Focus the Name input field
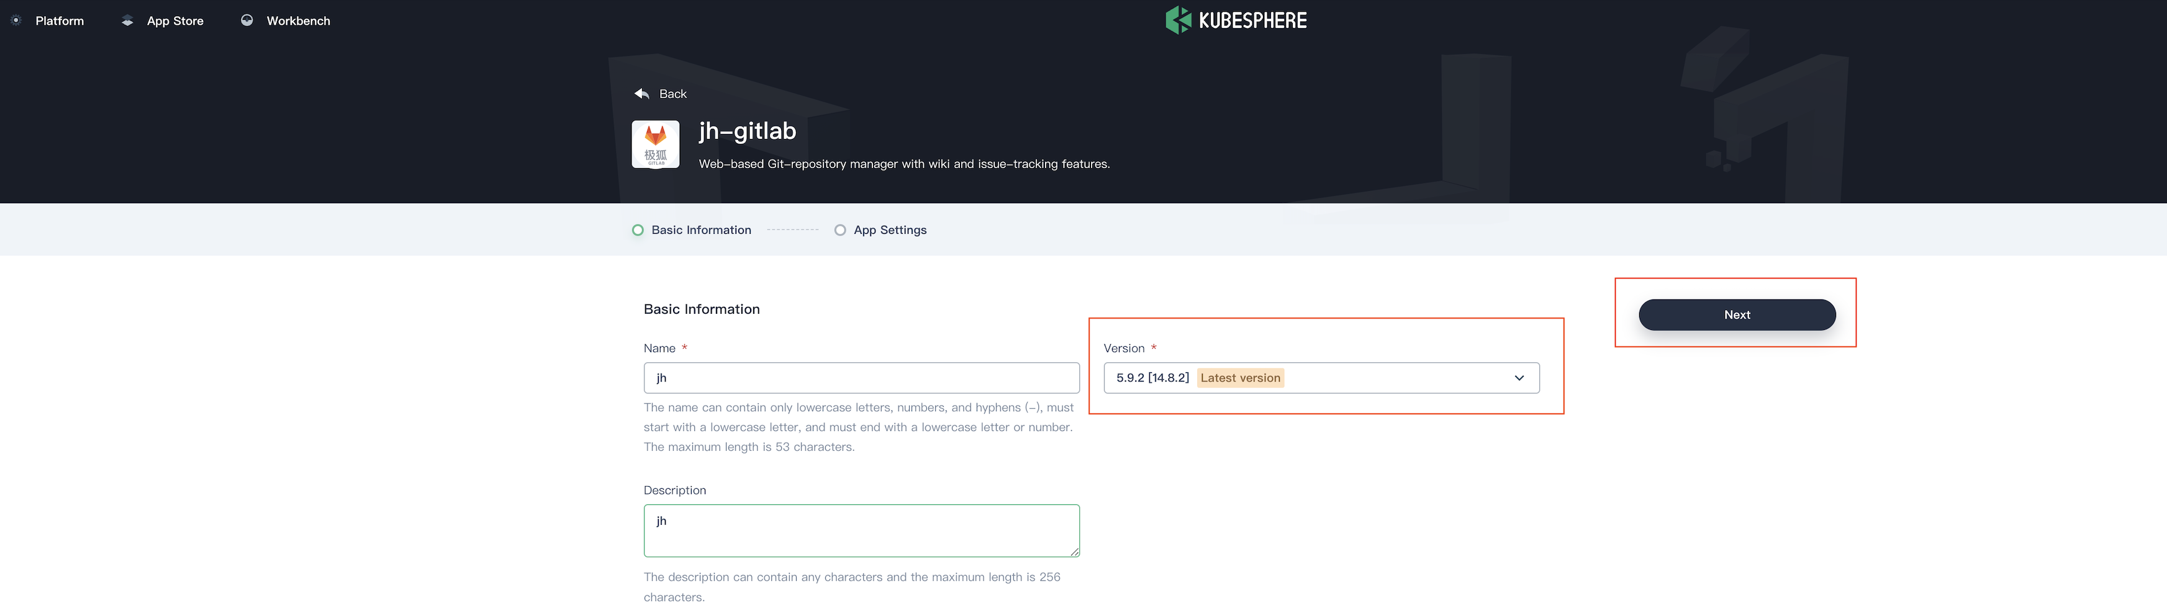Viewport: 2167px width, 614px height. click(x=861, y=378)
